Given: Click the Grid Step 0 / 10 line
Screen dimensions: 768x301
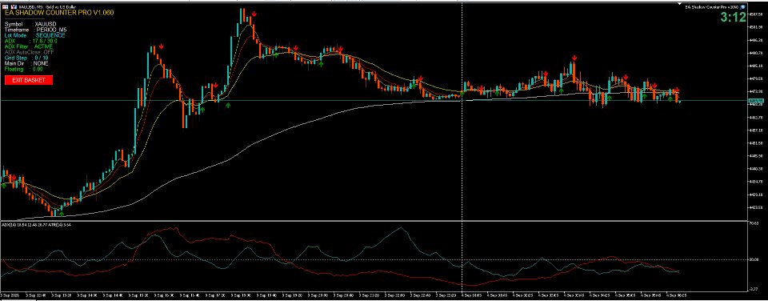Looking at the screenshot, I should 26,58.
